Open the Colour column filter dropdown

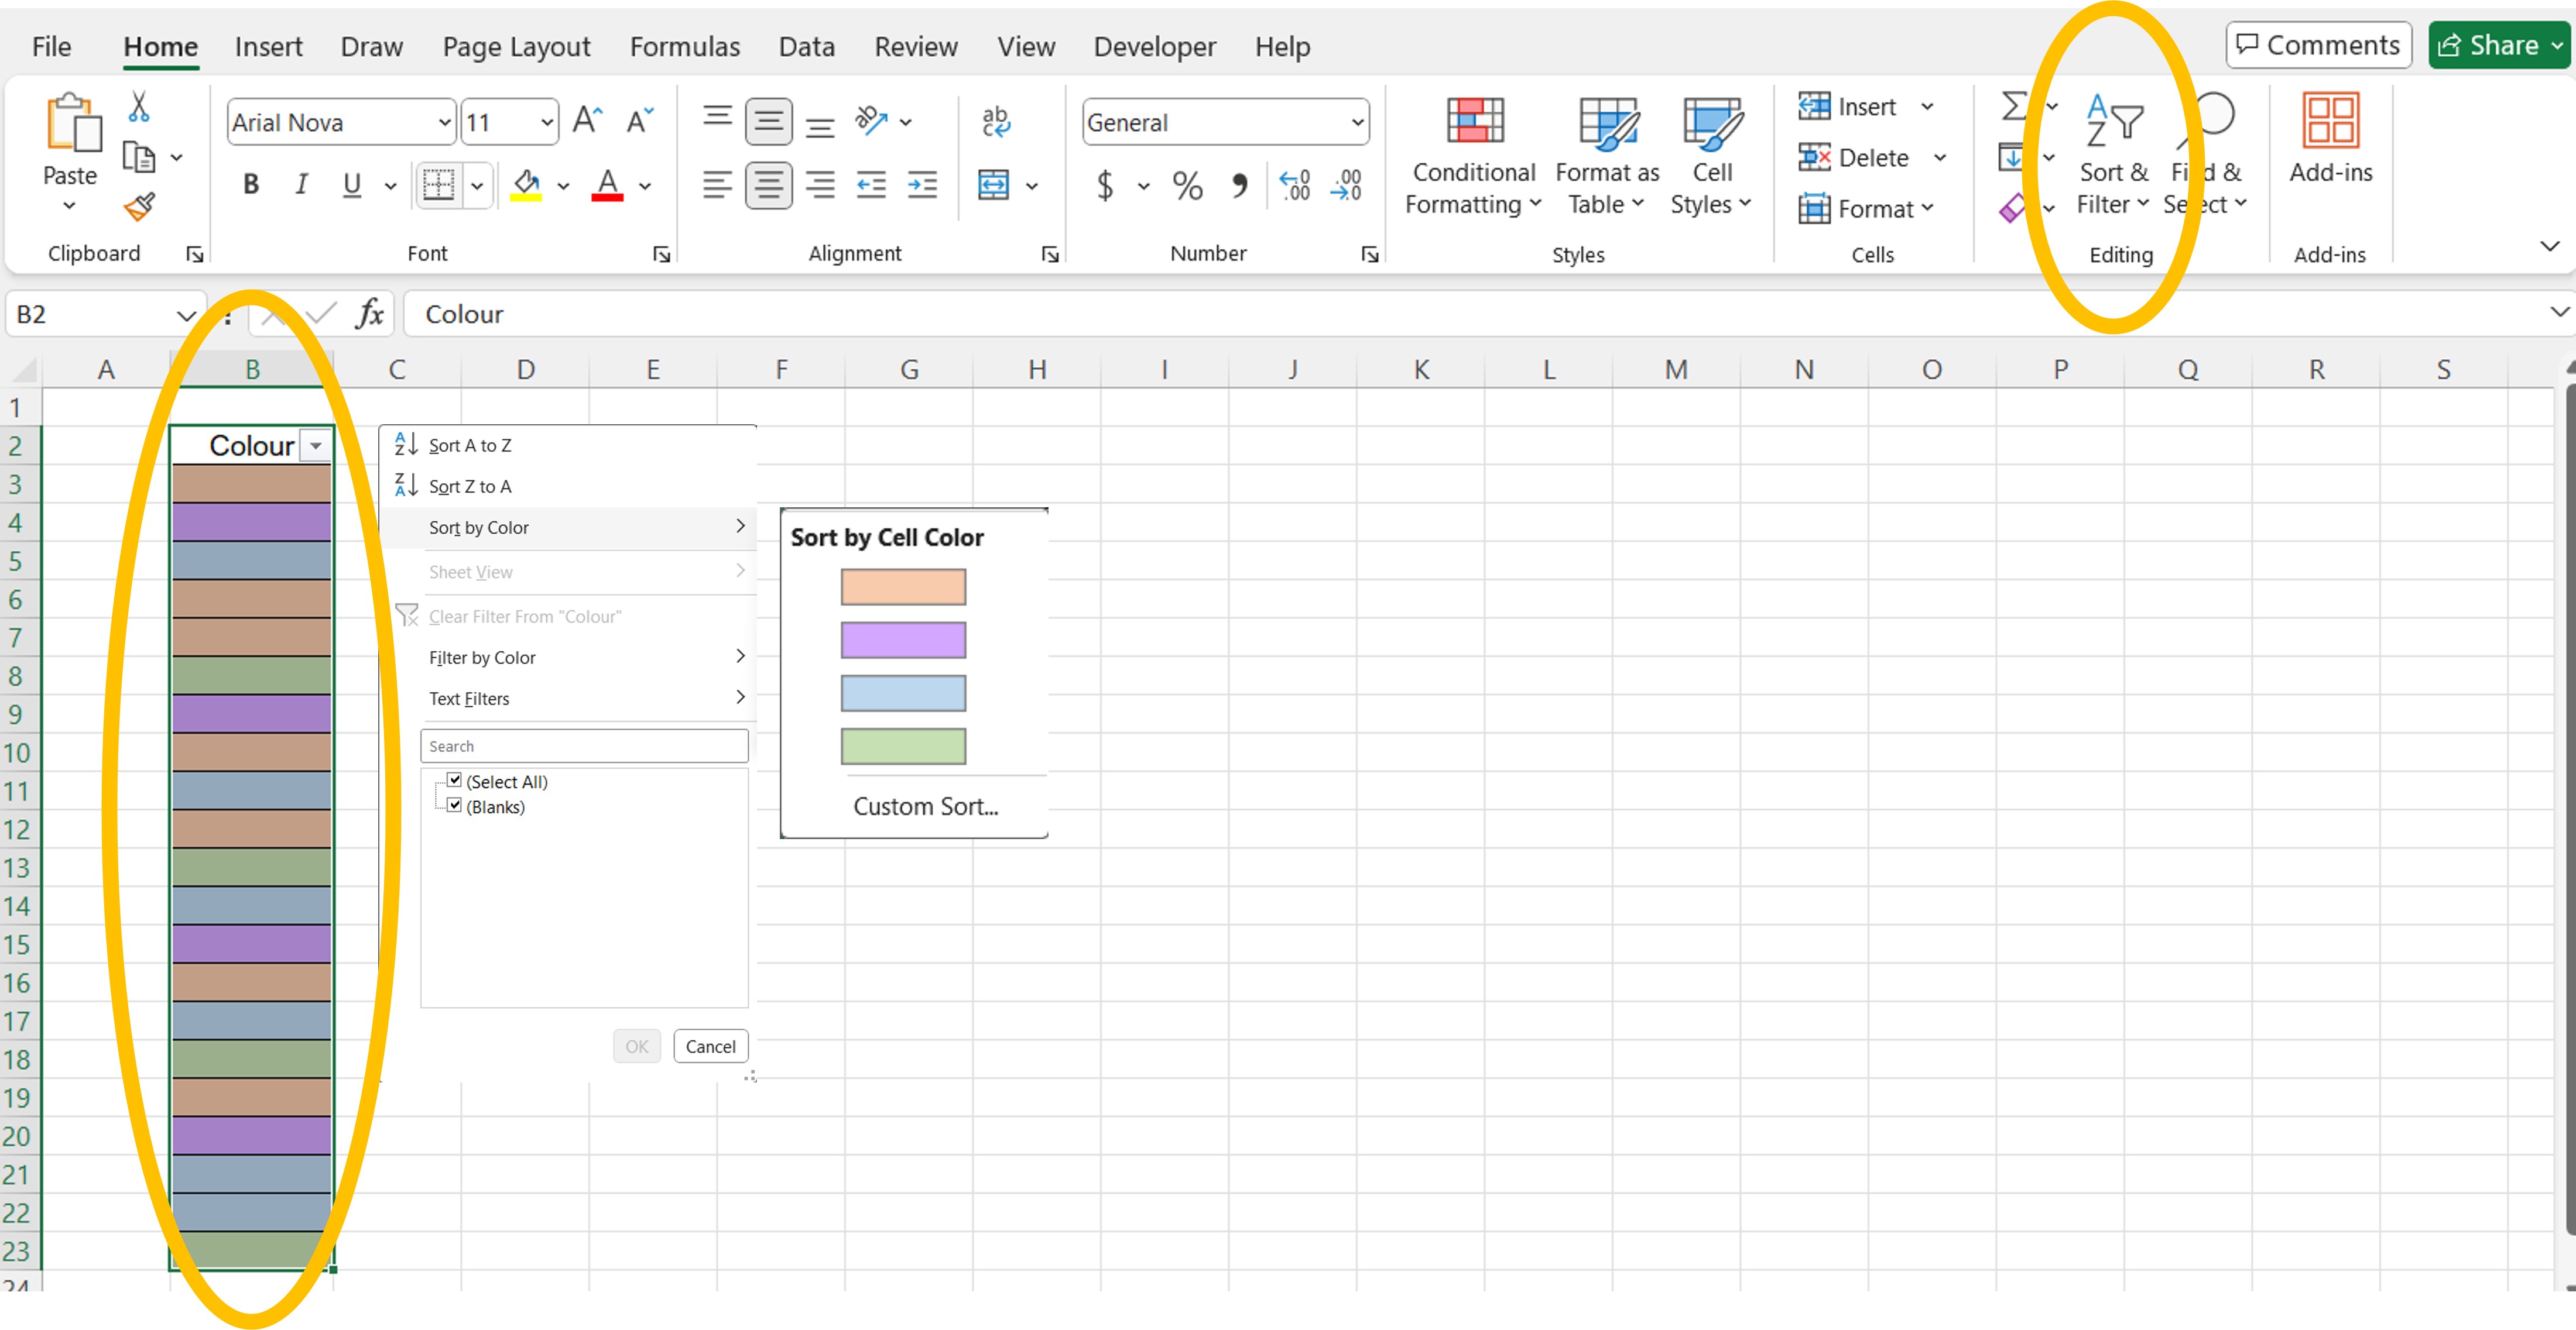(316, 446)
